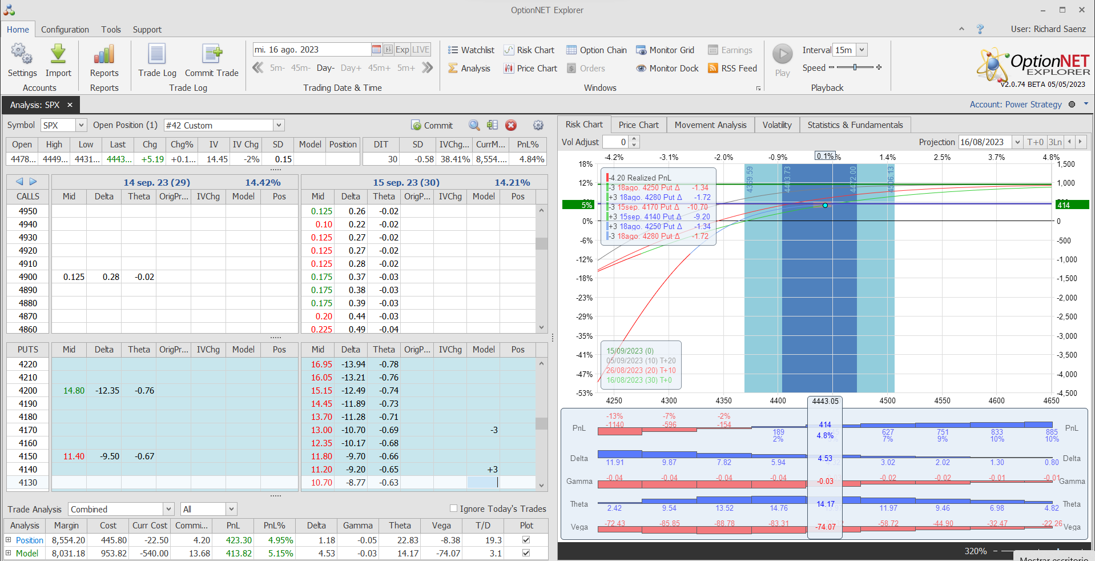
Task: Click the Commit button
Action: [432, 125]
